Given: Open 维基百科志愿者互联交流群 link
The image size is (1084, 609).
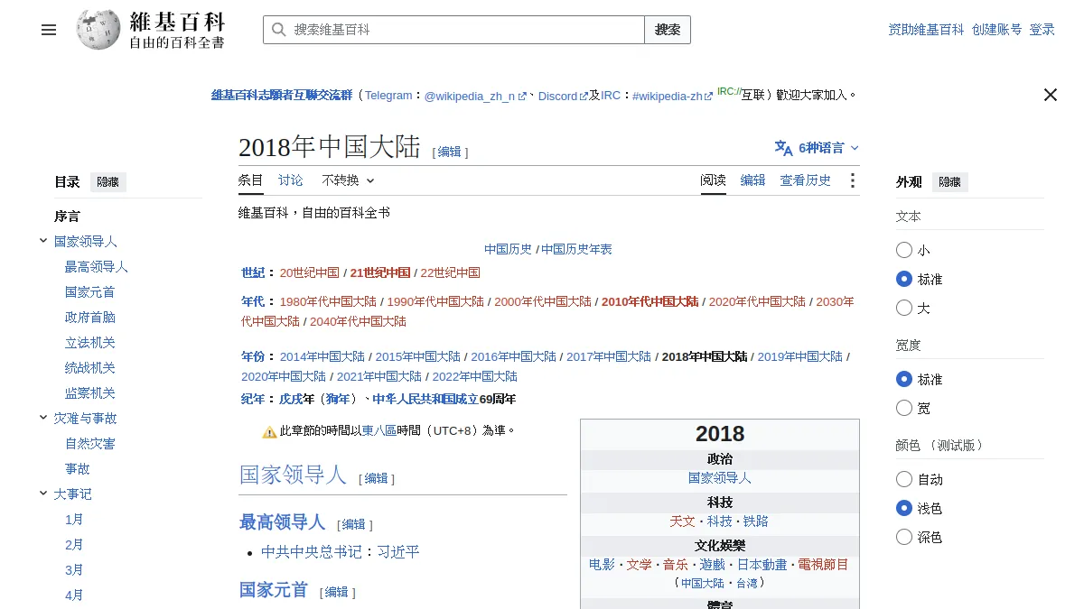Looking at the screenshot, I should pyautogui.click(x=282, y=95).
